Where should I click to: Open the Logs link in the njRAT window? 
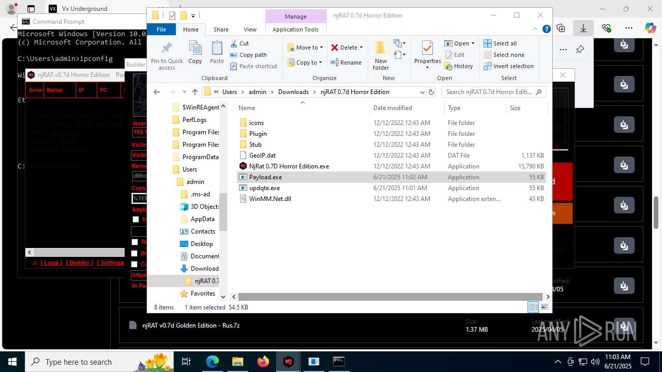tap(51, 262)
